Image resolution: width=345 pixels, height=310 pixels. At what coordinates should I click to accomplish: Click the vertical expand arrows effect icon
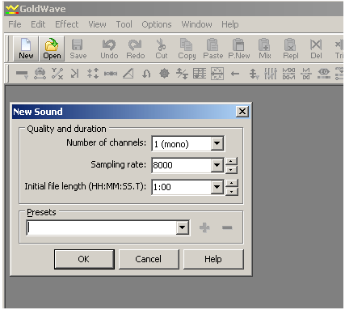[92, 74]
